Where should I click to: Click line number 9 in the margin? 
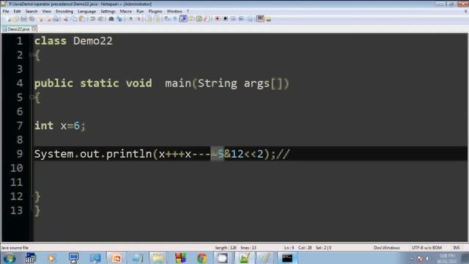[20, 153]
